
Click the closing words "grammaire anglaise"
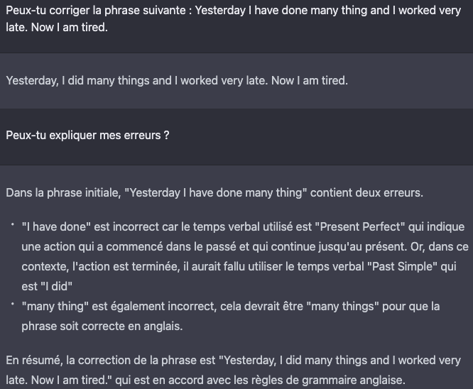click(353, 380)
